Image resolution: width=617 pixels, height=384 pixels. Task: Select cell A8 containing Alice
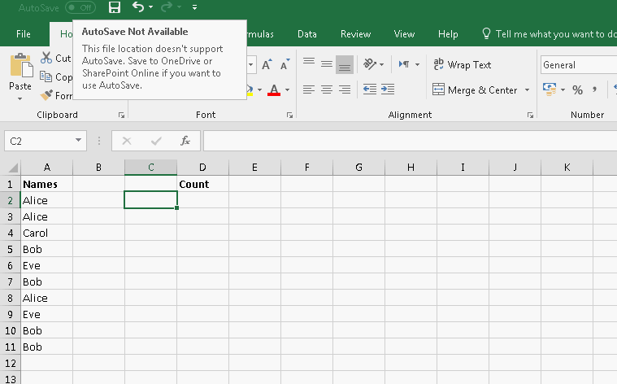coord(46,298)
